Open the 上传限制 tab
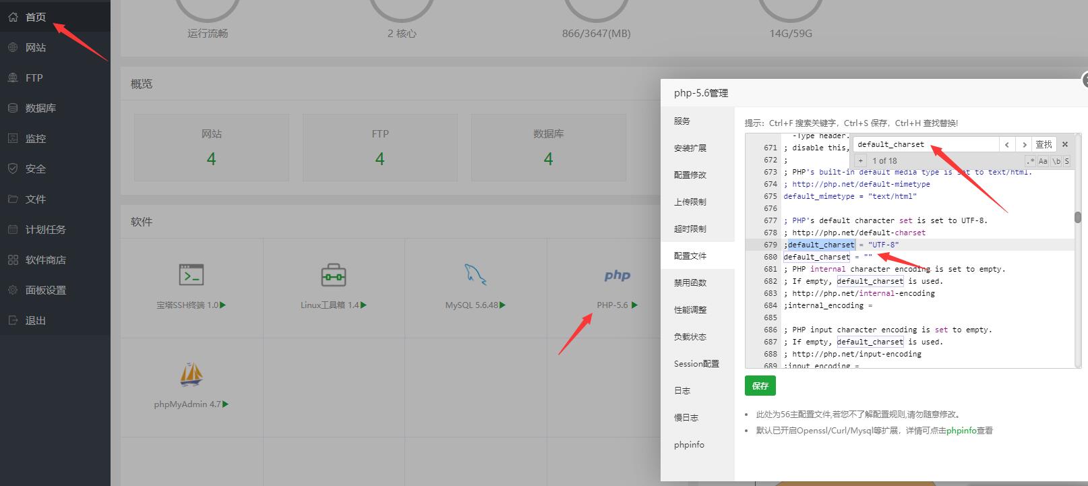Screen dimensions: 1088x486 (698, 202)
